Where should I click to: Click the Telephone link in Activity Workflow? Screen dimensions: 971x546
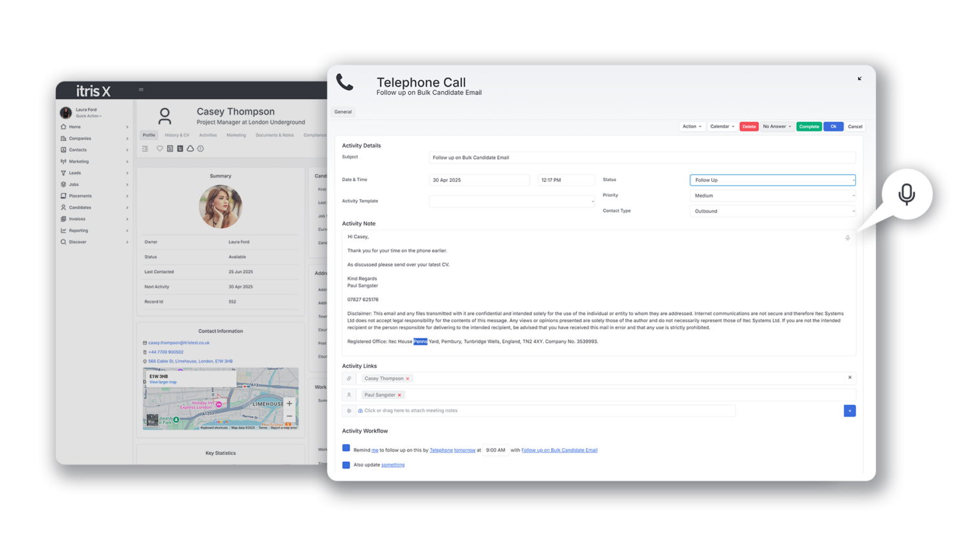point(441,450)
